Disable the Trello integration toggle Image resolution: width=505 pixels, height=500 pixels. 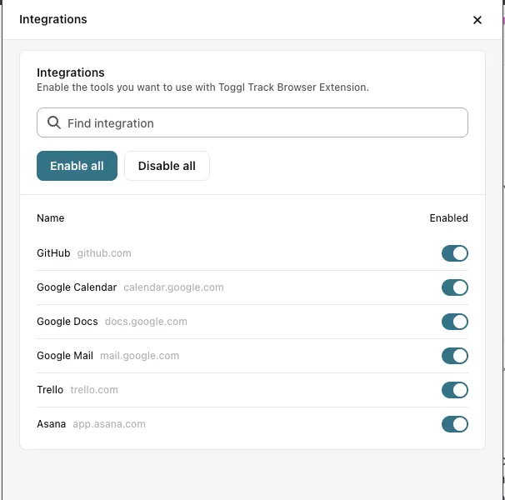click(x=454, y=390)
